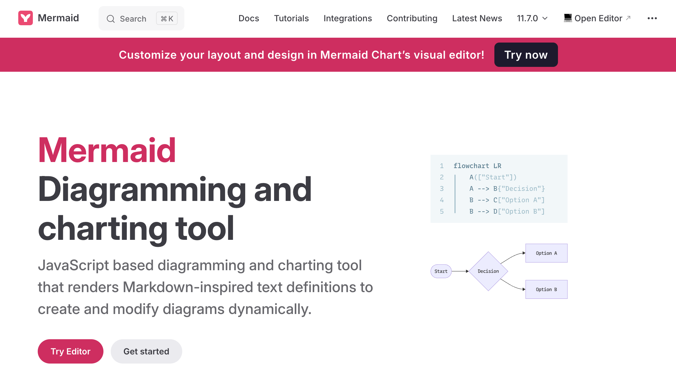Click the code line 'A --> B{"Decision"}'
676x383 pixels.
pos(507,188)
